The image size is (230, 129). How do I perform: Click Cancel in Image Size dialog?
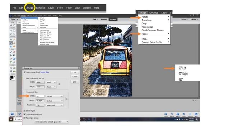pyautogui.click(x=75, y=77)
